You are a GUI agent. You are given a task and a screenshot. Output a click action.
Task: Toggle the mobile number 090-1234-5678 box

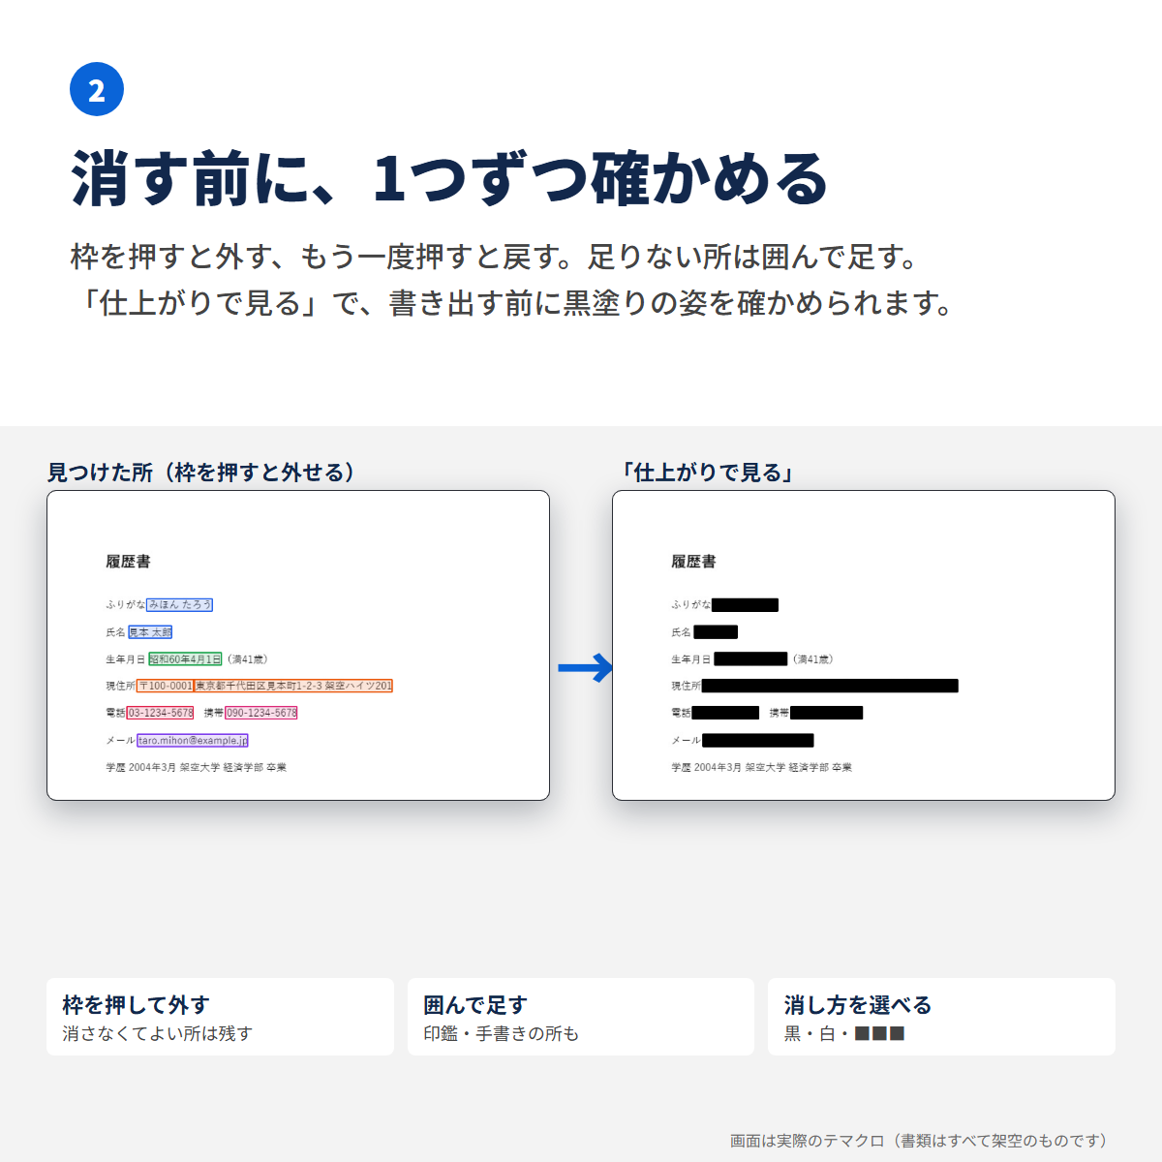pos(261,713)
